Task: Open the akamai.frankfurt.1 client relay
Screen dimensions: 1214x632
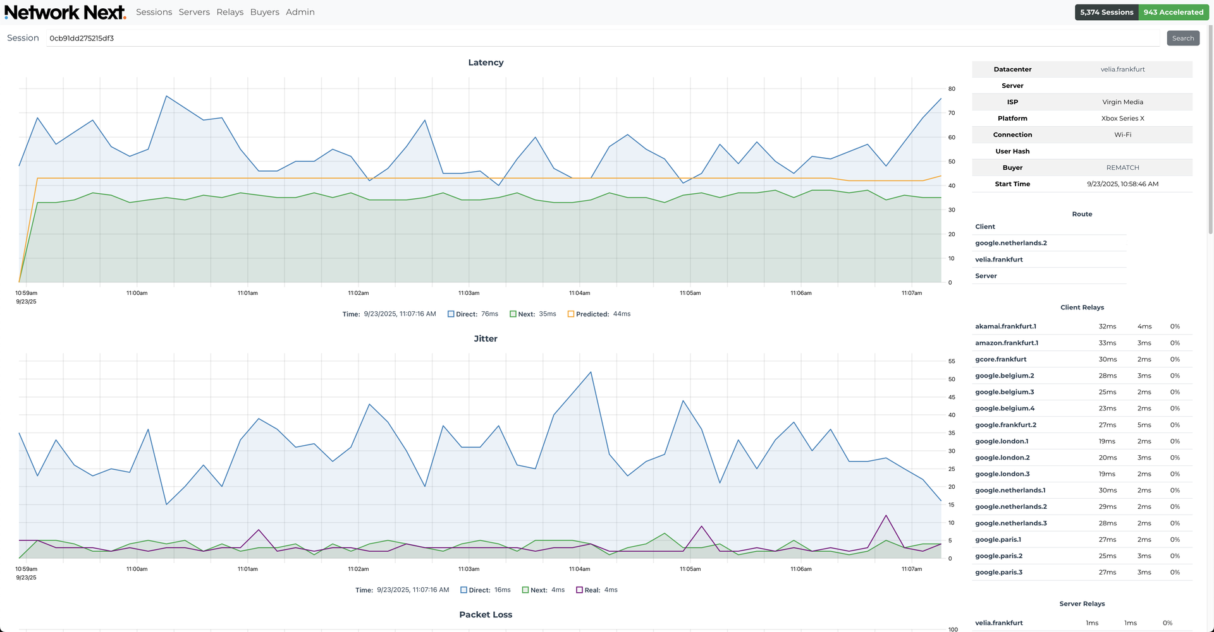Action: pyautogui.click(x=1005, y=326)
